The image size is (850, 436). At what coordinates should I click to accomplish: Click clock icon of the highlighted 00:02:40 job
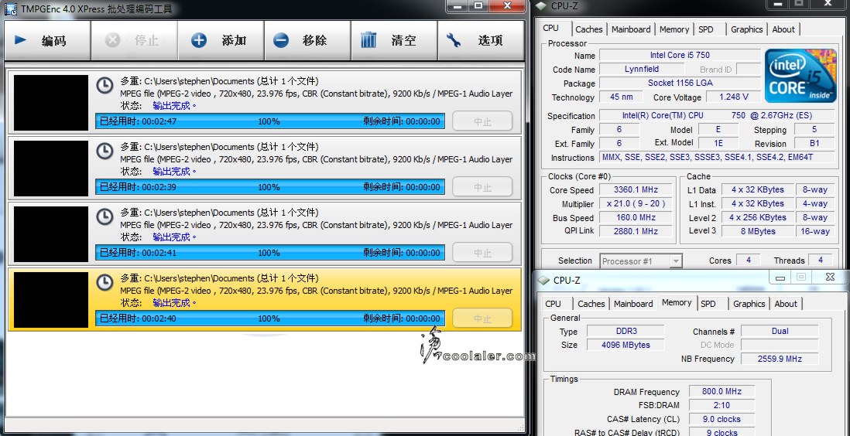(x=105, y=282)
